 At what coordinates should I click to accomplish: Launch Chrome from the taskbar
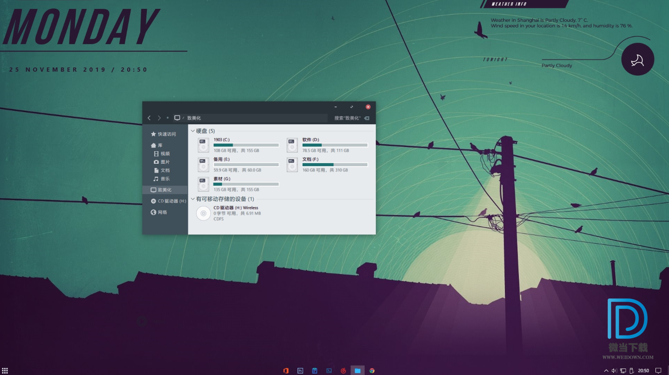point(372,370)
